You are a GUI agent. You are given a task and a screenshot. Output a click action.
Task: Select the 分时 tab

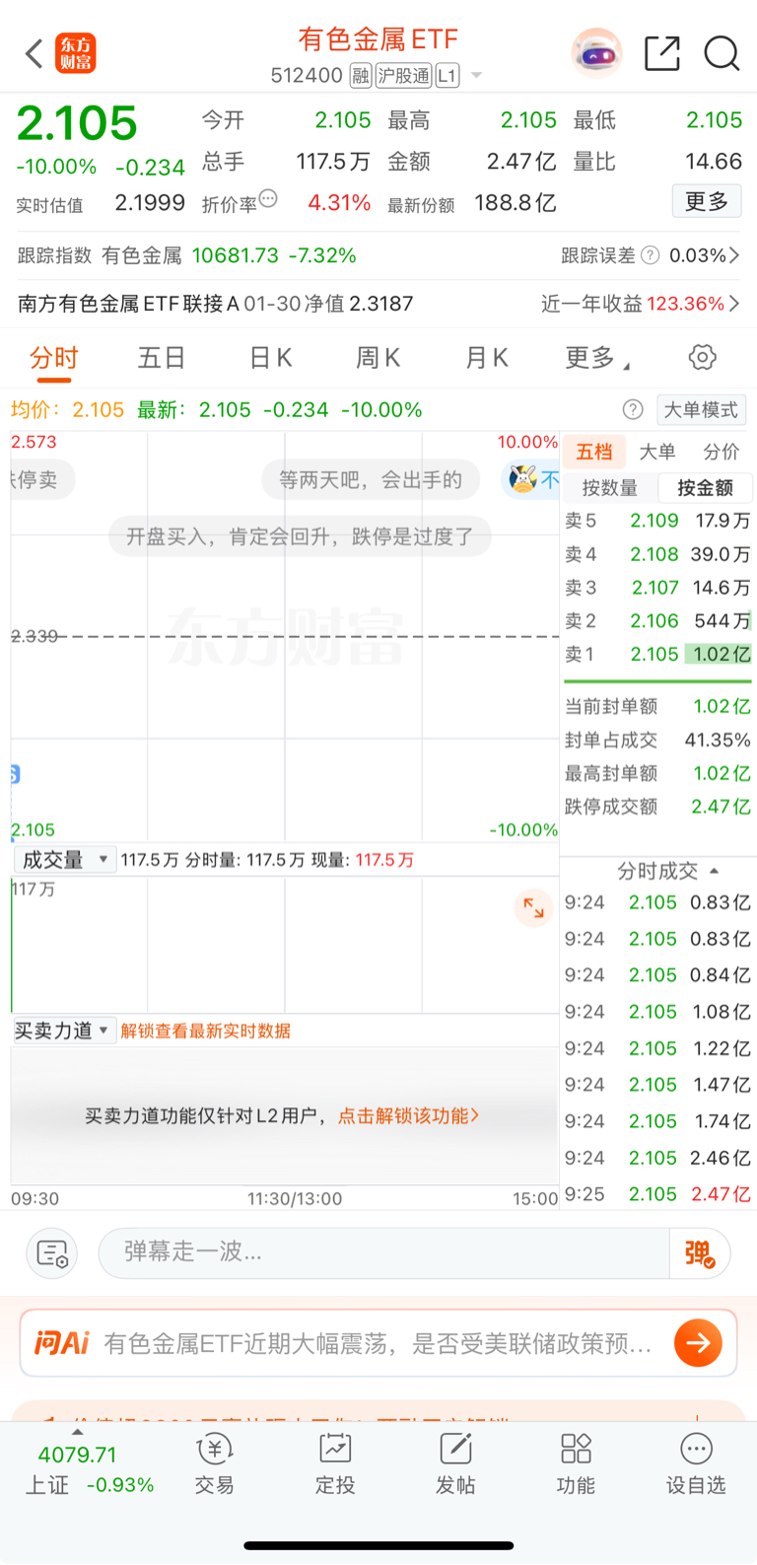click(x=53, y=358)
